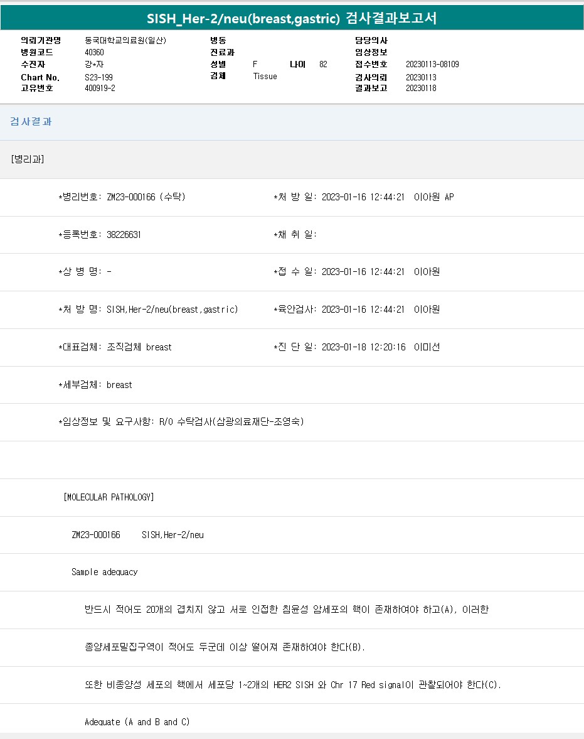Select the 'ZM23-000166 SISH,Her-2/neu' line
The height and width of the screenshot is (739, 584).
pos(137,534)
